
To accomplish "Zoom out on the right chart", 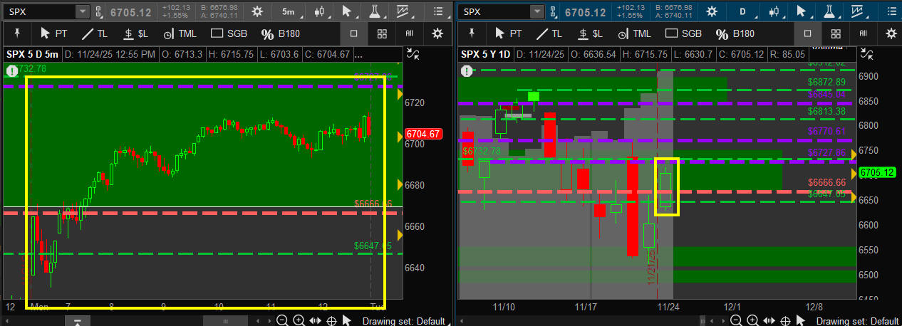I will coord(736,320).
